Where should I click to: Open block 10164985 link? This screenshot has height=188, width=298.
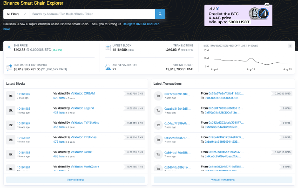click(24, 153)
